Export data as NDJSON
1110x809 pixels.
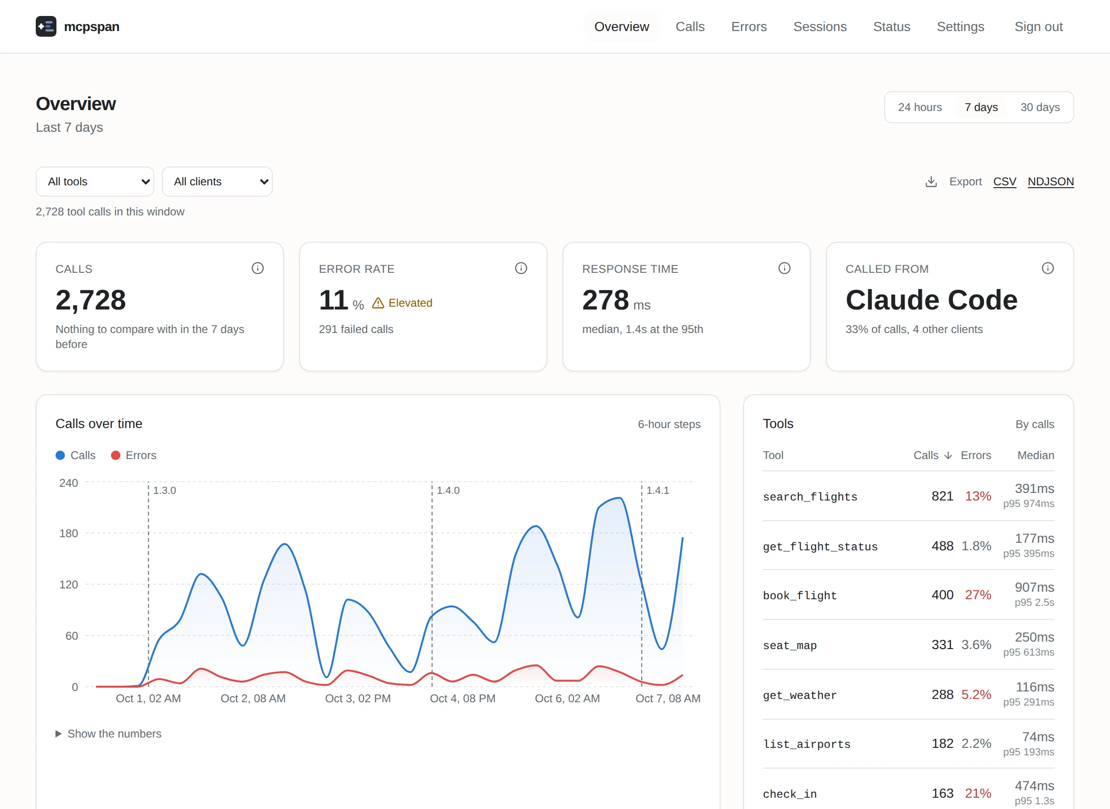click(x=1051, y=182)
